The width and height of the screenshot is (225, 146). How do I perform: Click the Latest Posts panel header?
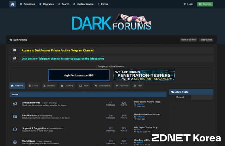click(x=191, y=92)
